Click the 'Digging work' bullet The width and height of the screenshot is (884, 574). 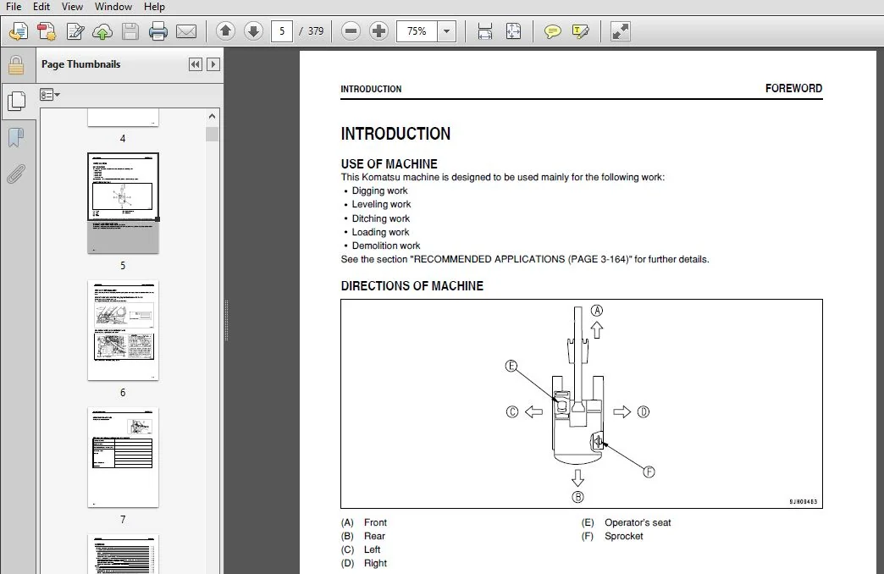[x=379, y=190]
